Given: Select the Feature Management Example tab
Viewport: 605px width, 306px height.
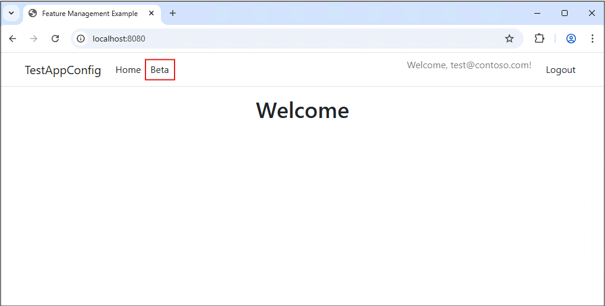Looking at the screenshot, I should (92, 14).
